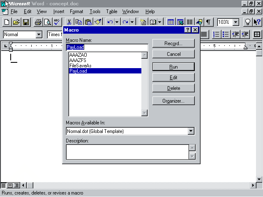Click the Columns toolbar icon

point(190,22)
